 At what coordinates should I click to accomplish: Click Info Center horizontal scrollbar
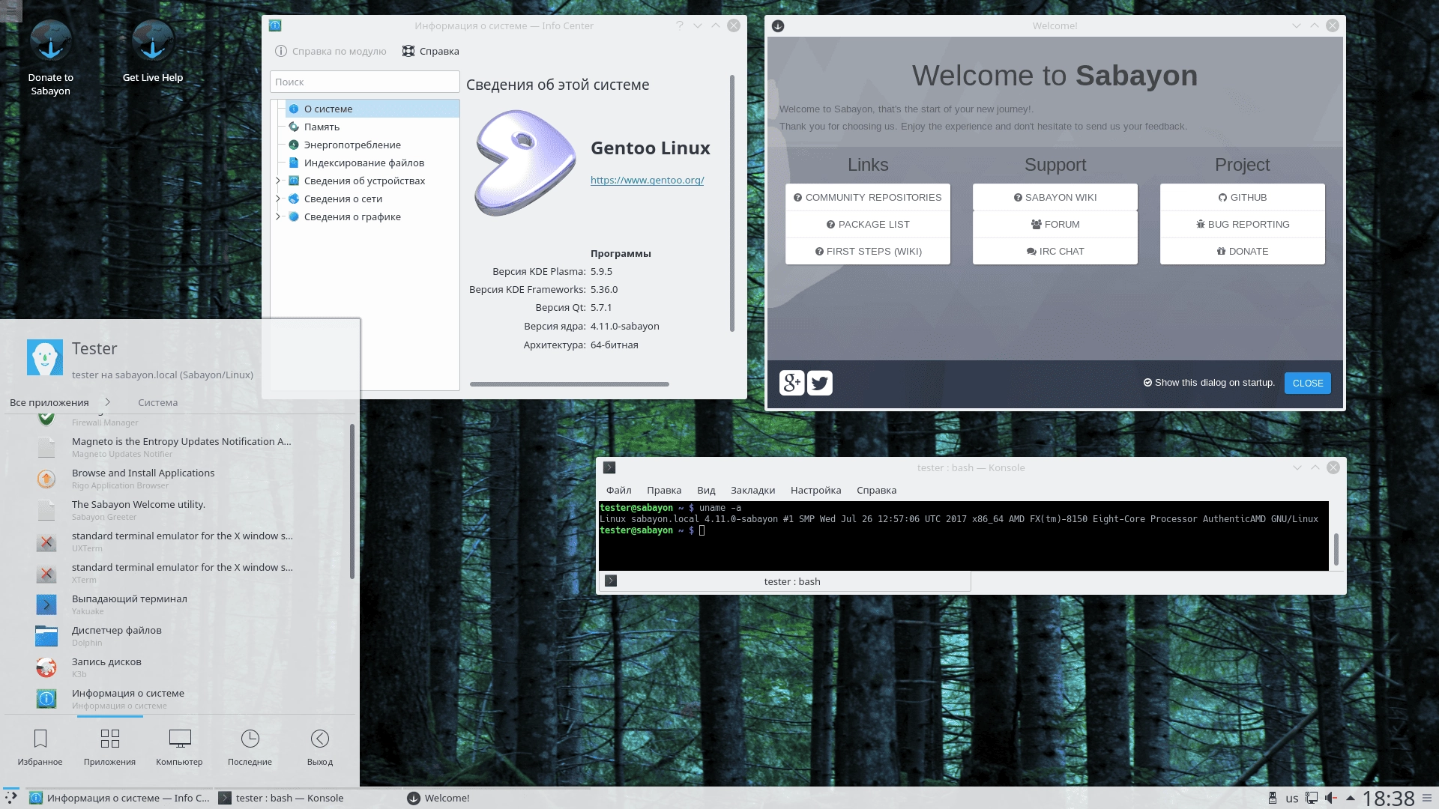point(570,384)
